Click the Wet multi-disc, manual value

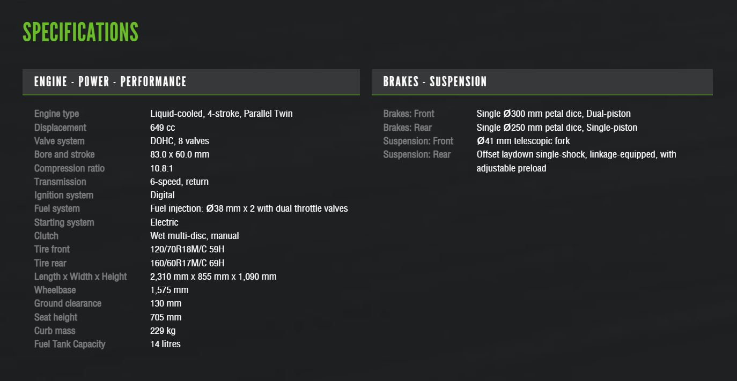pos(195,236)
